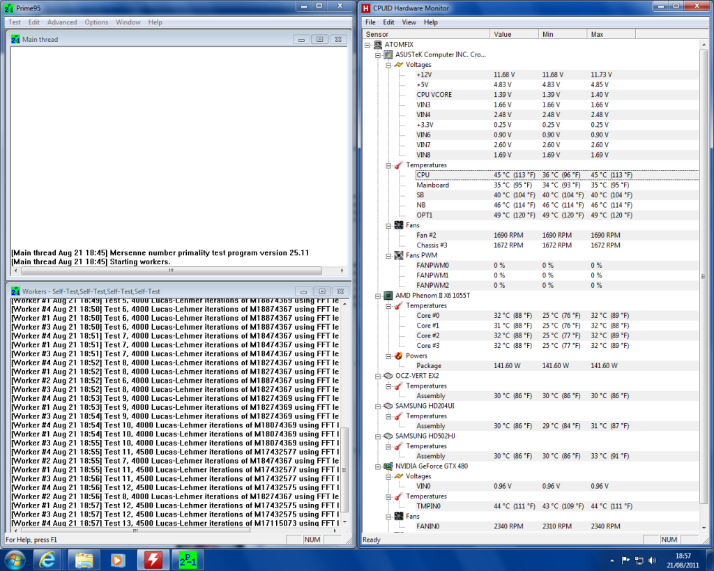Select the OCZ-VERT EX2 drive icon
The height and width of the screenshot is (571, 714).
point(388,376)
